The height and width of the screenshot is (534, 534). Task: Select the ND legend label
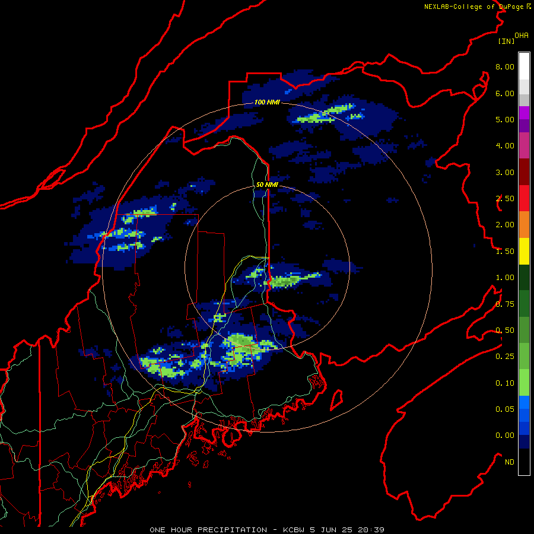click(x=510, y=462)
